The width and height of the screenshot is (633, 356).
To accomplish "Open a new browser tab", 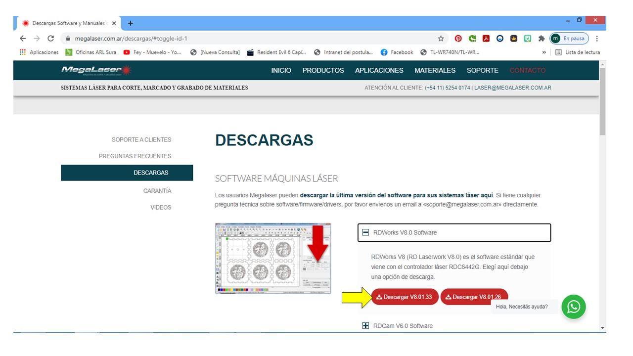I will (131, 23).
